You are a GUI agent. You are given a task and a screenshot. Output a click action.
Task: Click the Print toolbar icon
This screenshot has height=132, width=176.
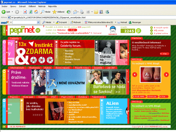82,12
